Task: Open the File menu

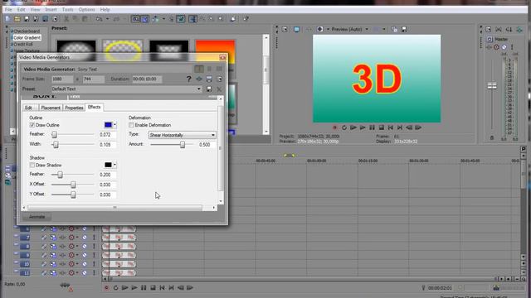Action: [x=8, y=10]
